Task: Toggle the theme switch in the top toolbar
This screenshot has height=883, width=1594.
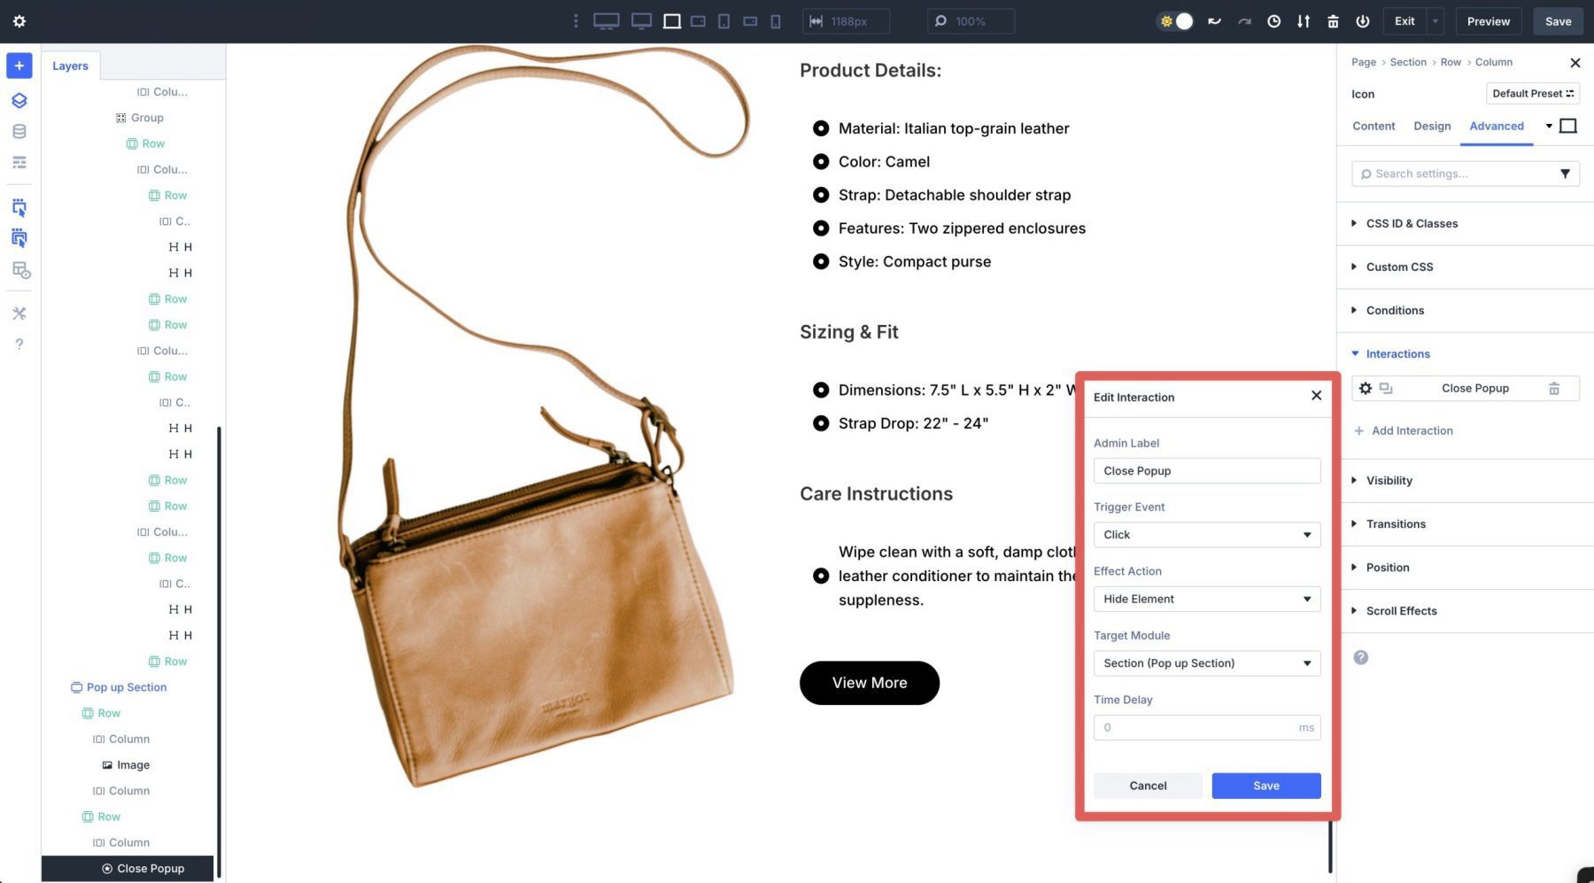Action: (1175, 20)
